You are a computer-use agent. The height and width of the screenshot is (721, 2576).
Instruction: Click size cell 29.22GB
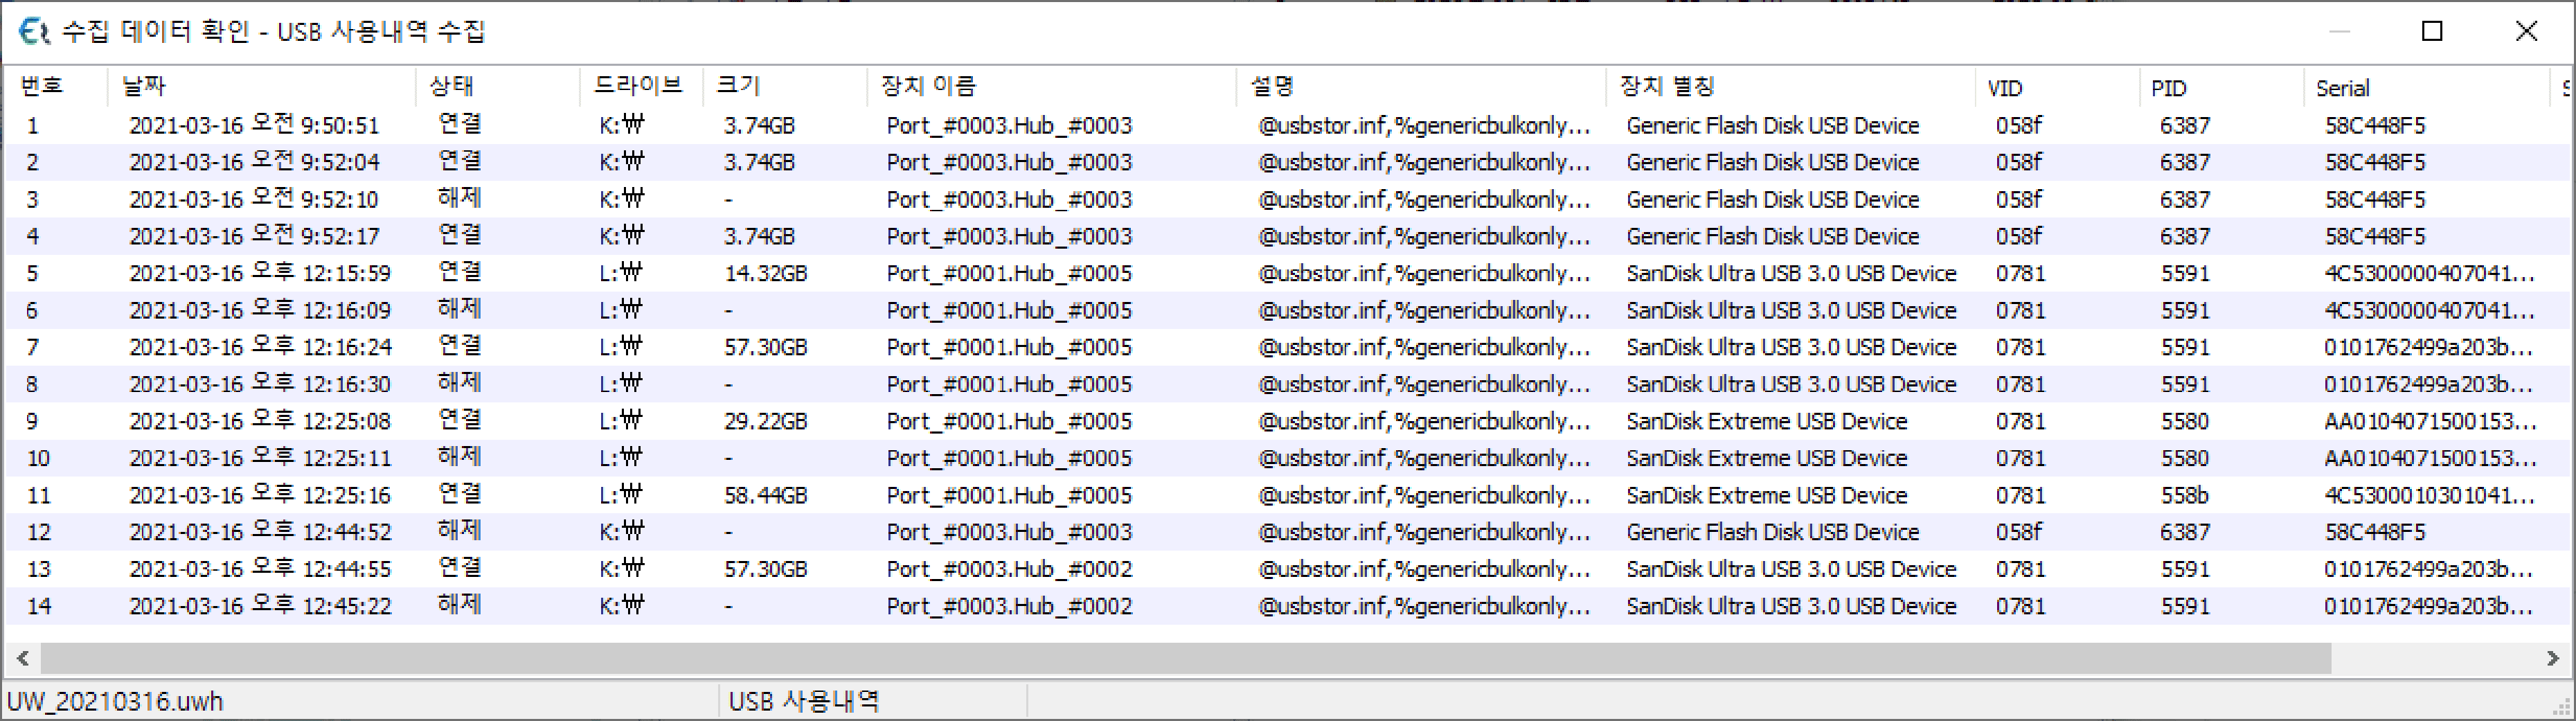(x=765, y=421)
